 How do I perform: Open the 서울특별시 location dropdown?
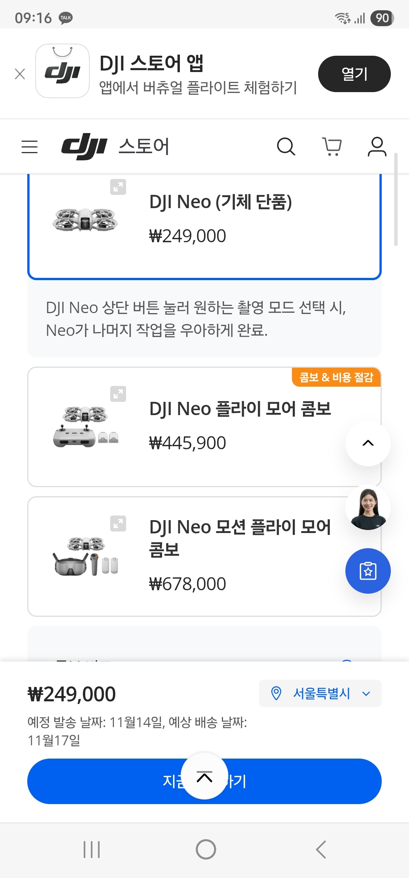320,693
